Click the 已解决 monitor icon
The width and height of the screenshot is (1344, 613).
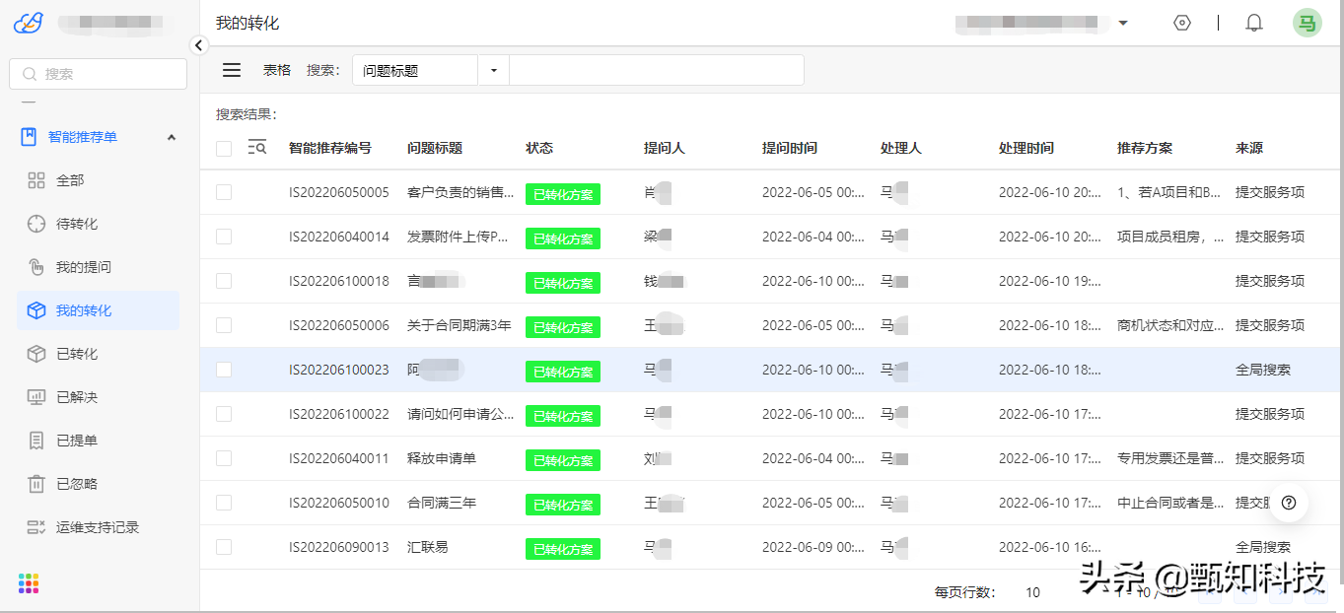[36, 397]
